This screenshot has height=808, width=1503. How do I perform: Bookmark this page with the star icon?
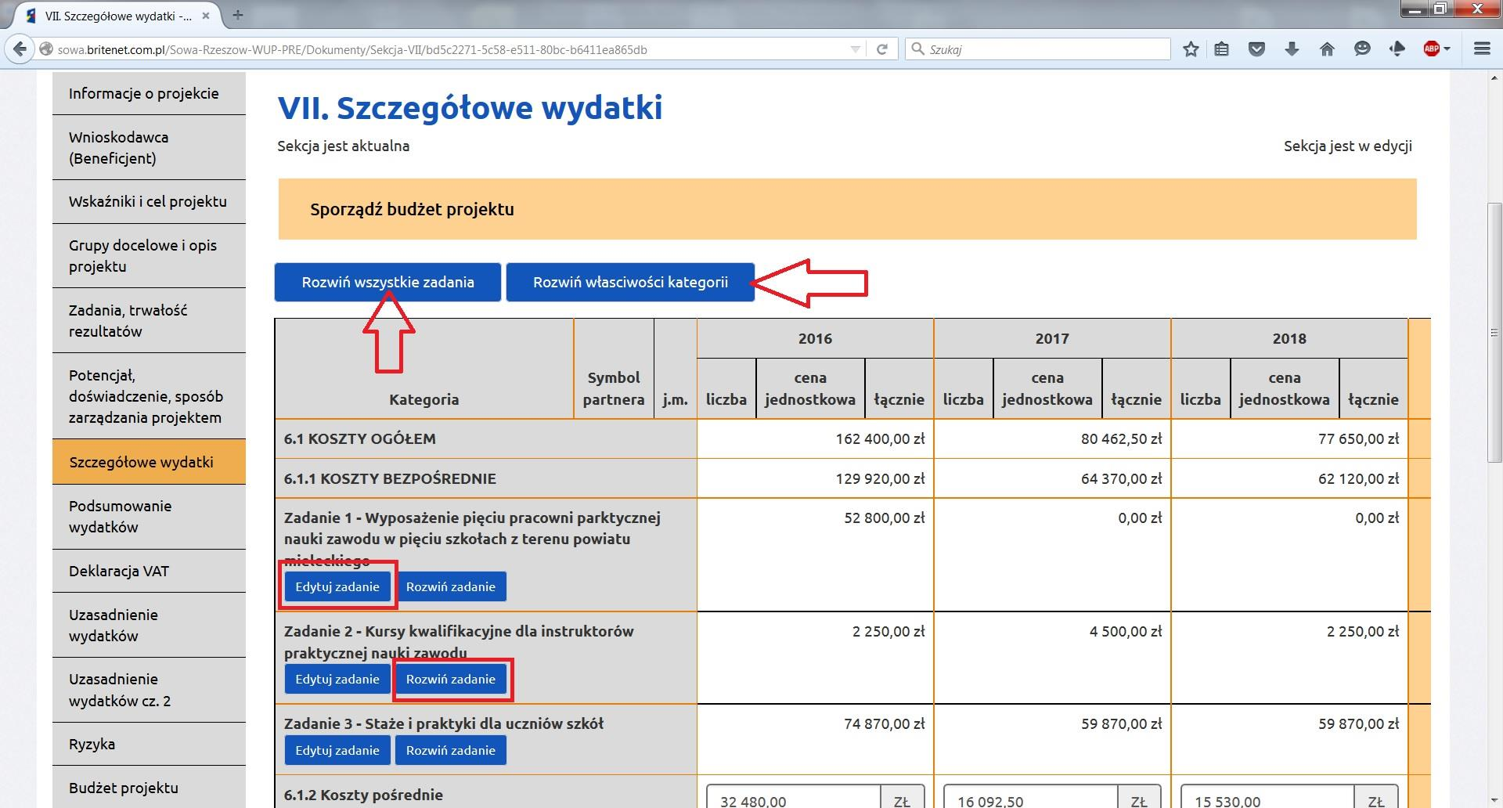point(1191,49)
